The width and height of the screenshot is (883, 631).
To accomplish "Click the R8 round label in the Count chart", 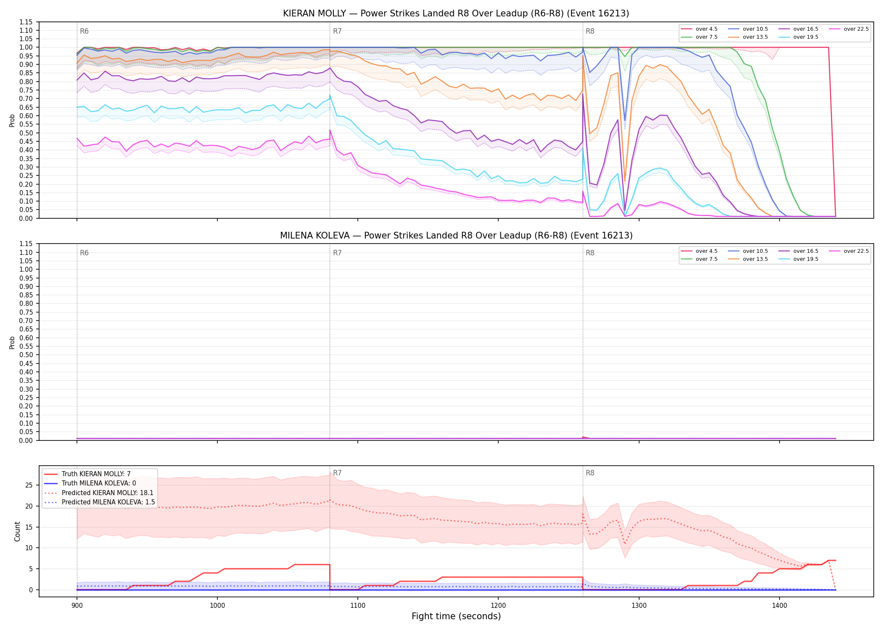I will pos(590,473).
